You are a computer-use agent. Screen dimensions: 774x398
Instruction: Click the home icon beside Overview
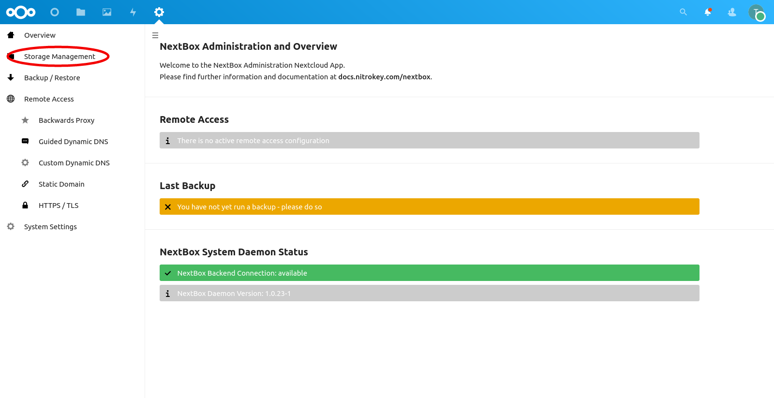(11, 35)
